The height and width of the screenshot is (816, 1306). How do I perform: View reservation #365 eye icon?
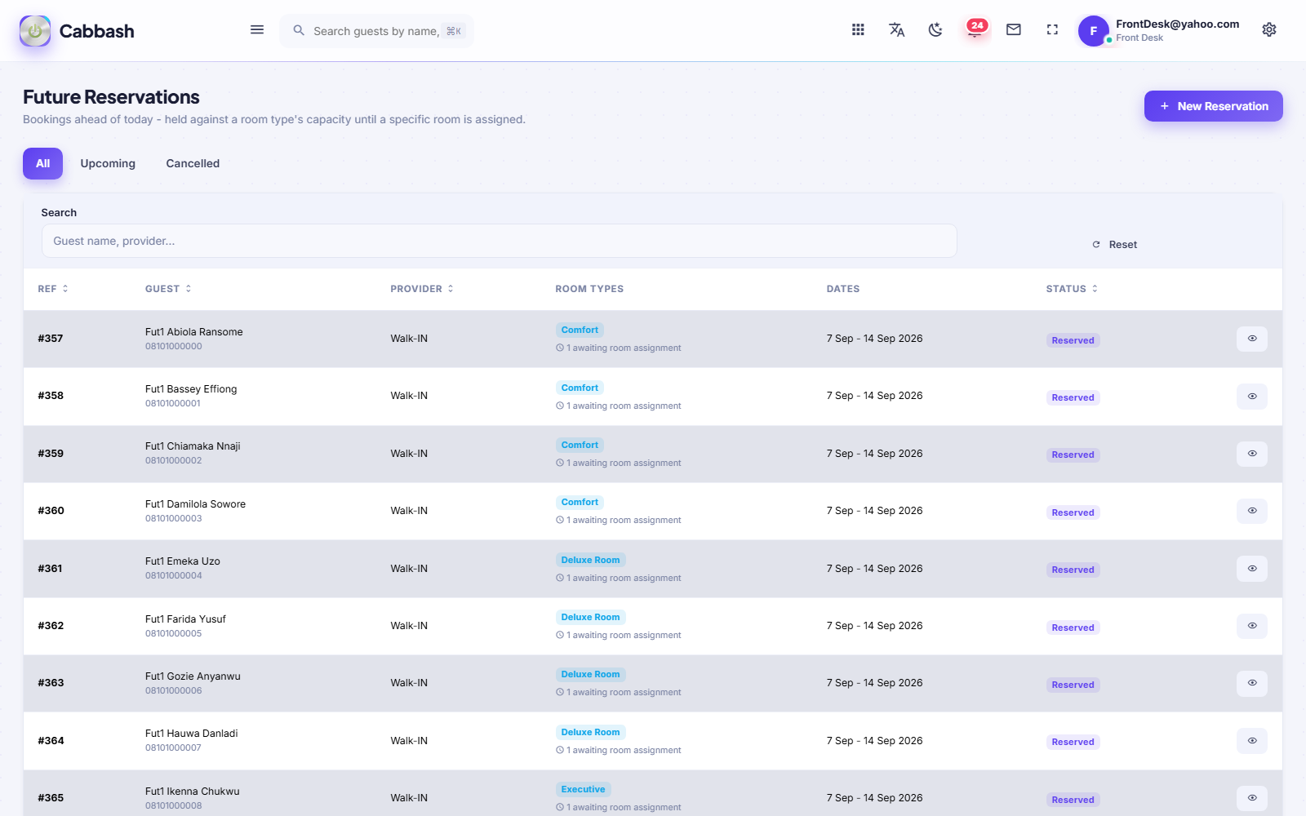[x=1252, y=798]
